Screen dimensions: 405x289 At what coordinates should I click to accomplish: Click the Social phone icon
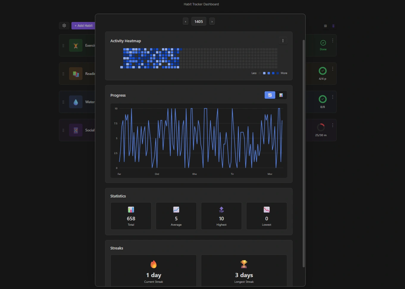(x=76, y=130)
